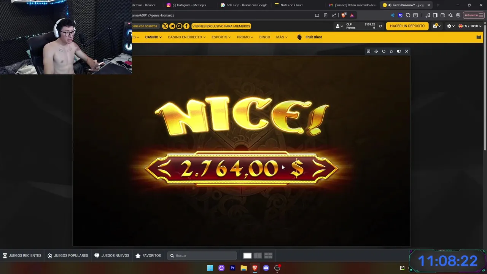
Task: Open the Brave music playlist icon
Action: [x=428, y=15]
